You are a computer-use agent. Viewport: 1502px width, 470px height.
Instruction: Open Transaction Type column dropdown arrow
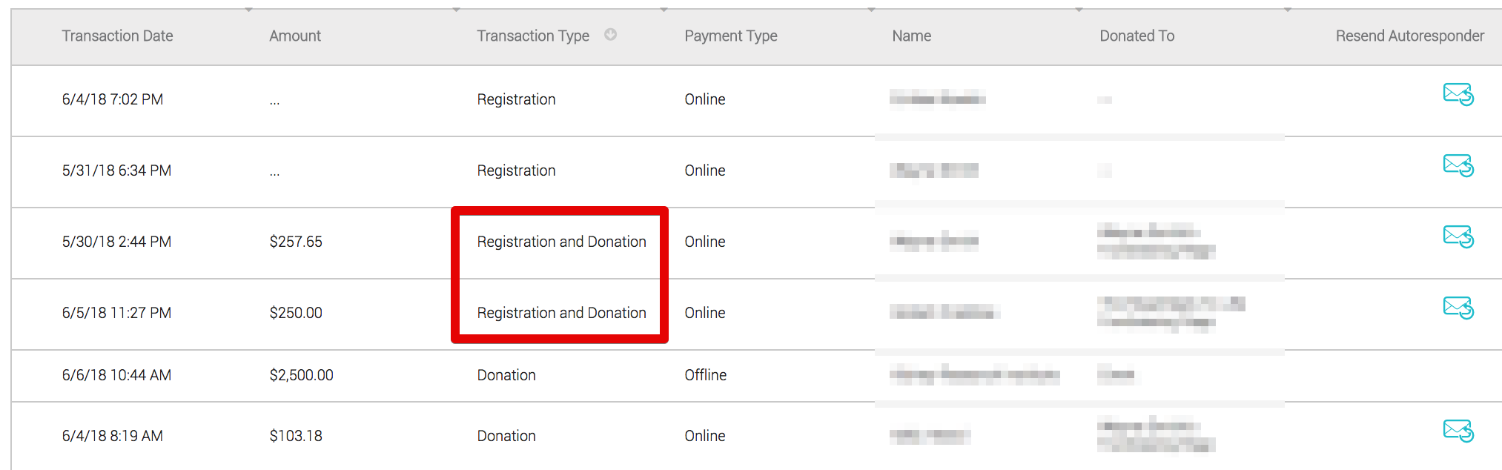coord(664,10)
